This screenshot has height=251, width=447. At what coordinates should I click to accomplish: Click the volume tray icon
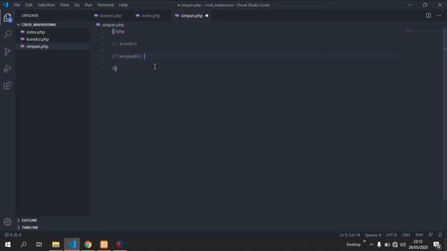pyautogui.click(x=403, y=245)
